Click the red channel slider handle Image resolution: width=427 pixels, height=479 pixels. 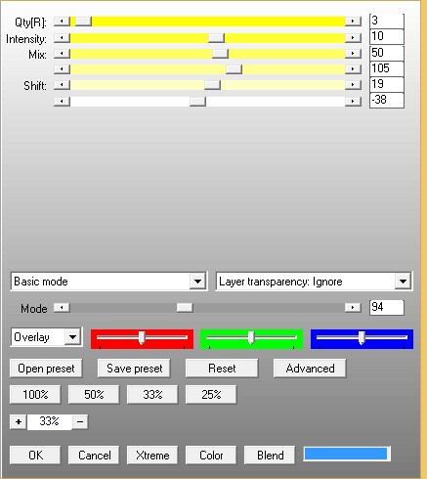coord(142,338)
